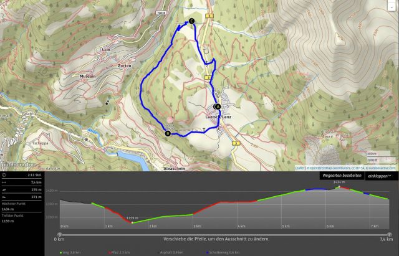
Task: Toggle the red Pfad 2,3 km legend
Action: click(119, 252)
